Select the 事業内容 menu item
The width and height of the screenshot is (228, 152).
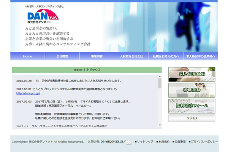pyautogui.click(x=97, y=56)
